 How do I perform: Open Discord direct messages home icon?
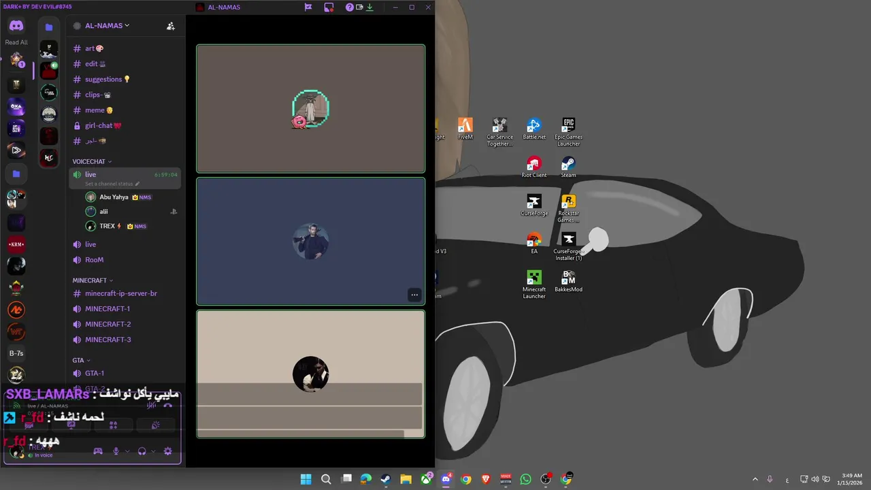coord(16,26)
